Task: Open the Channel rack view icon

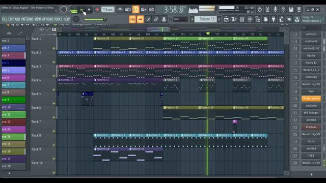Action: click(242, 19)
